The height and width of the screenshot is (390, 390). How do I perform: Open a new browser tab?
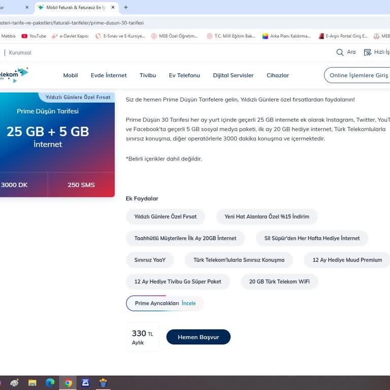pos(126,8)
